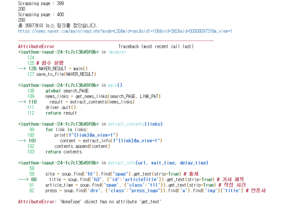Select the 'Scrapping page : 400' output line

click(x=41, y=15)
